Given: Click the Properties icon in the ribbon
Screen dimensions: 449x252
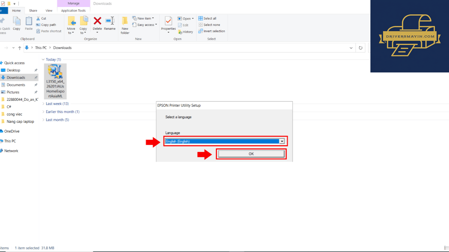Looking at the screenshot, I should [x=168, y=21].
